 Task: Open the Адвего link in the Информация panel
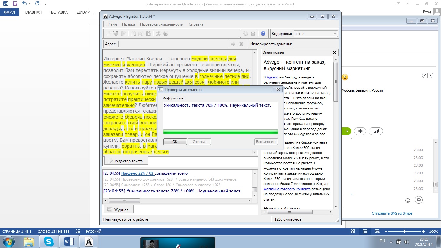pyautogui.click(x=272, y=77)
